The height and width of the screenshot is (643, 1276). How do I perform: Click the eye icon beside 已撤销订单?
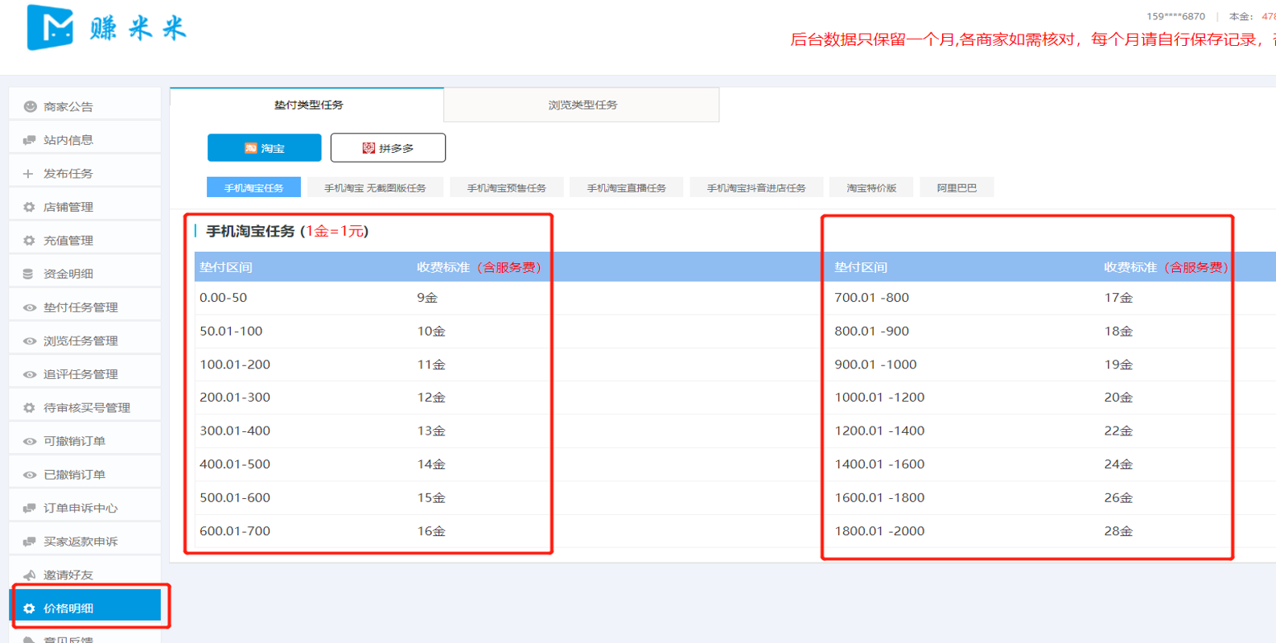click(x=30, y=475)
